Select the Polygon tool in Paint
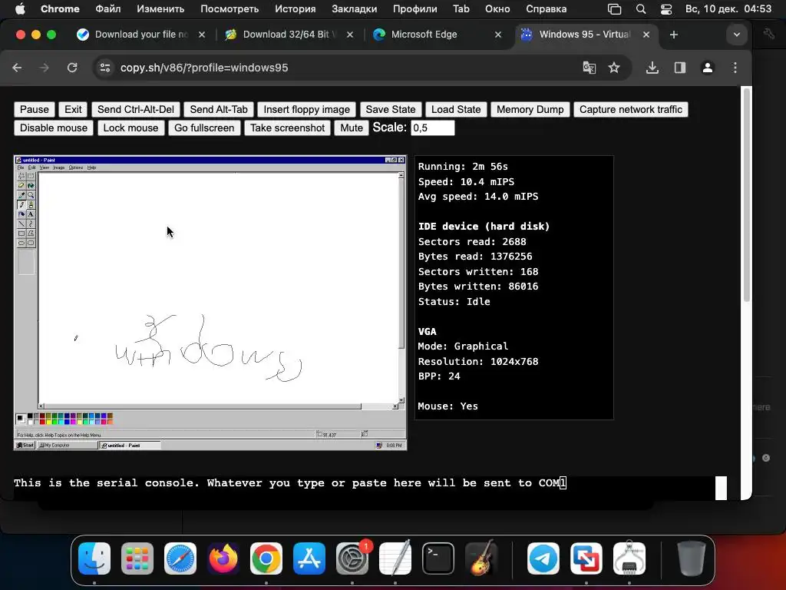This screenshot has height=590, width=786. coord(31,234)
